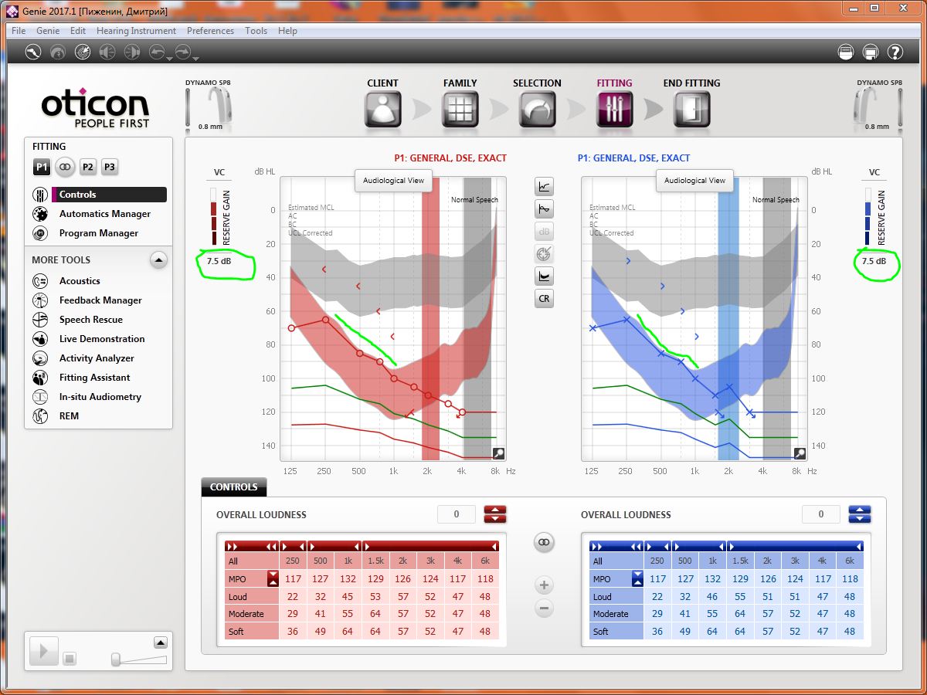Open the CLIENT step icon
Image resolution: width=927 pixels, height=695 pixels.
[383, 109]
